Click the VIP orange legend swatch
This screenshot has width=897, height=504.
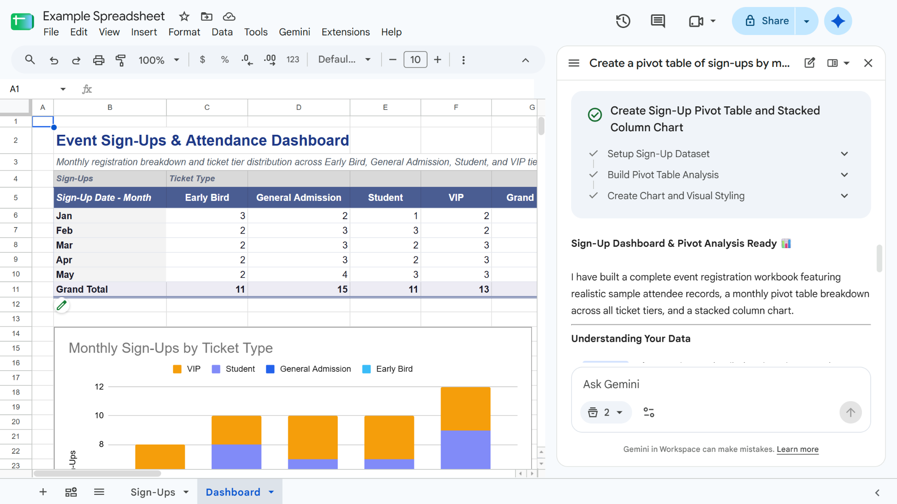[x=177, y=369]
